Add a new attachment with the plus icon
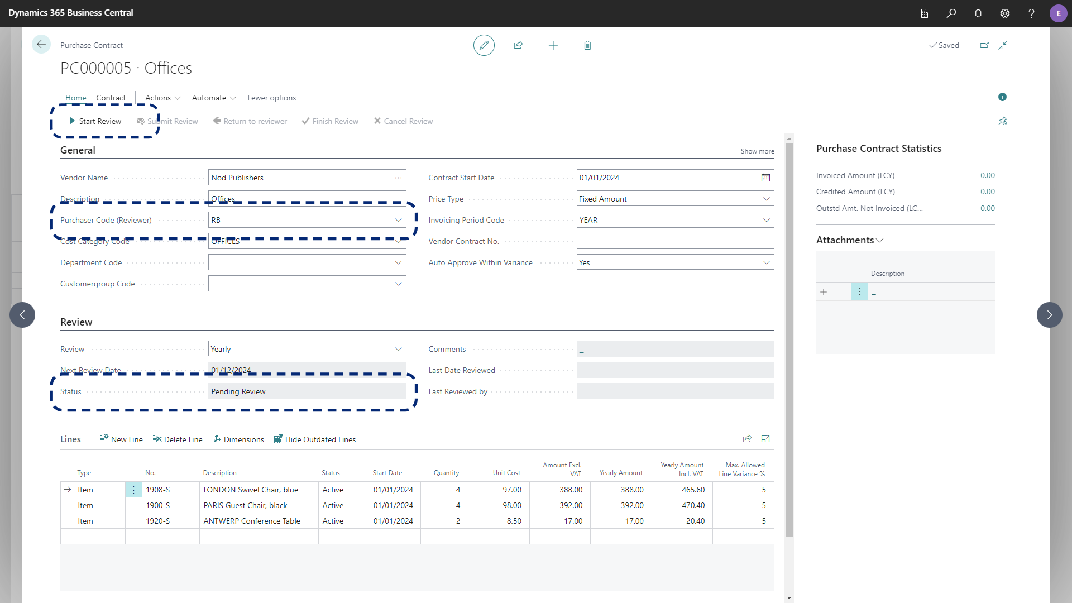The width and height of the screenshot is (1072, 603). coord(824,292)
